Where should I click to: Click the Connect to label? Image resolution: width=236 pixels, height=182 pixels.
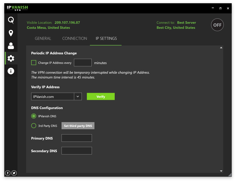point(166,22)
